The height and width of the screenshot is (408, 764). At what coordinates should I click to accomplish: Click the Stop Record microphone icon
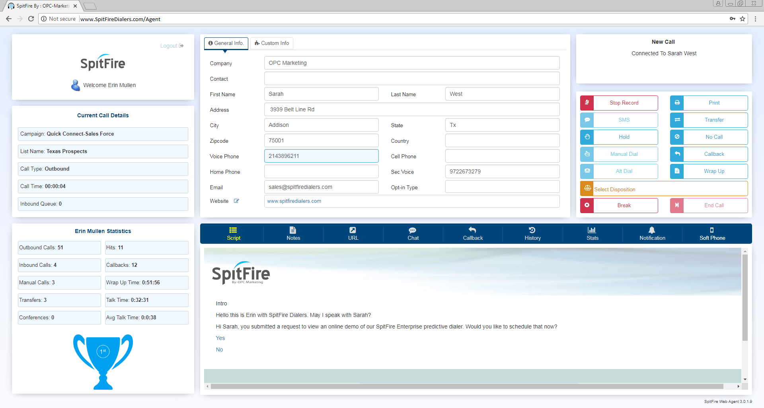point(587,103)
